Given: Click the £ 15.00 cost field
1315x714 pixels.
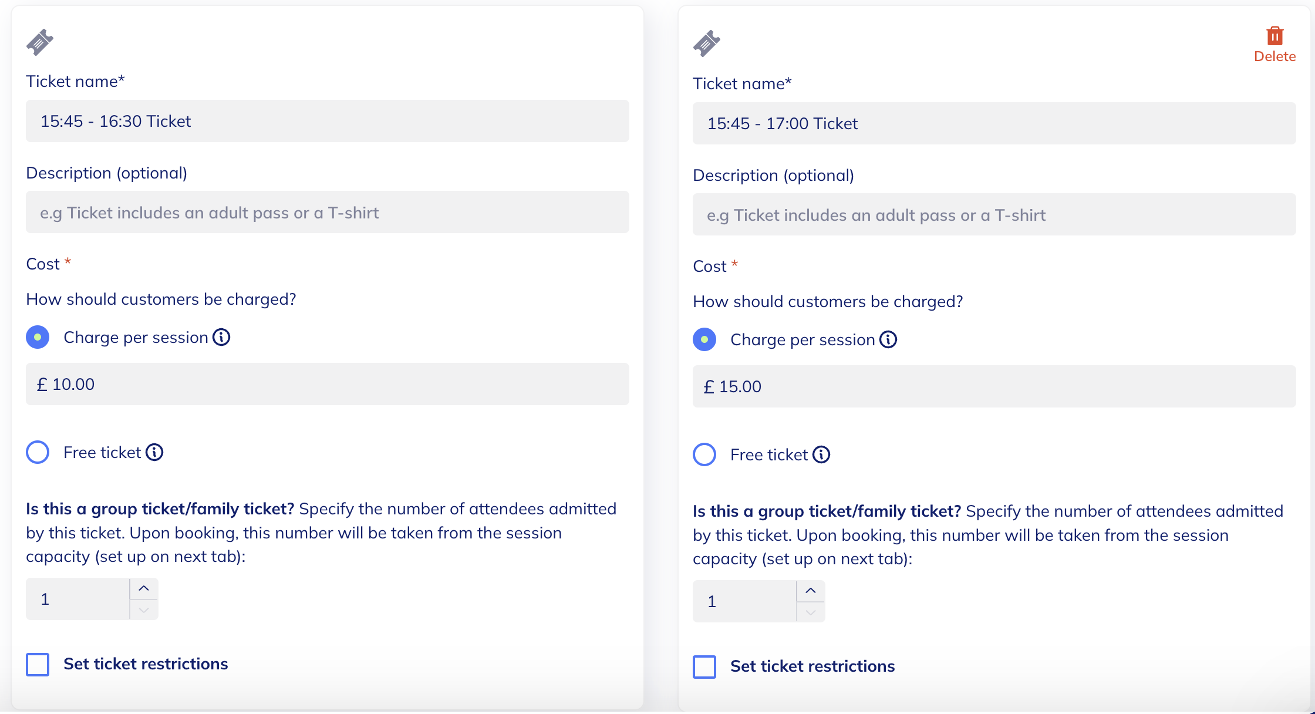Looking at the screenshot, I should (x=994, y=386).
